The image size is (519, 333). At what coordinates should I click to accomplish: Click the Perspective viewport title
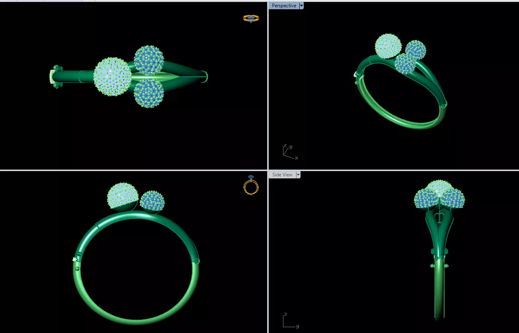(284, 6)
